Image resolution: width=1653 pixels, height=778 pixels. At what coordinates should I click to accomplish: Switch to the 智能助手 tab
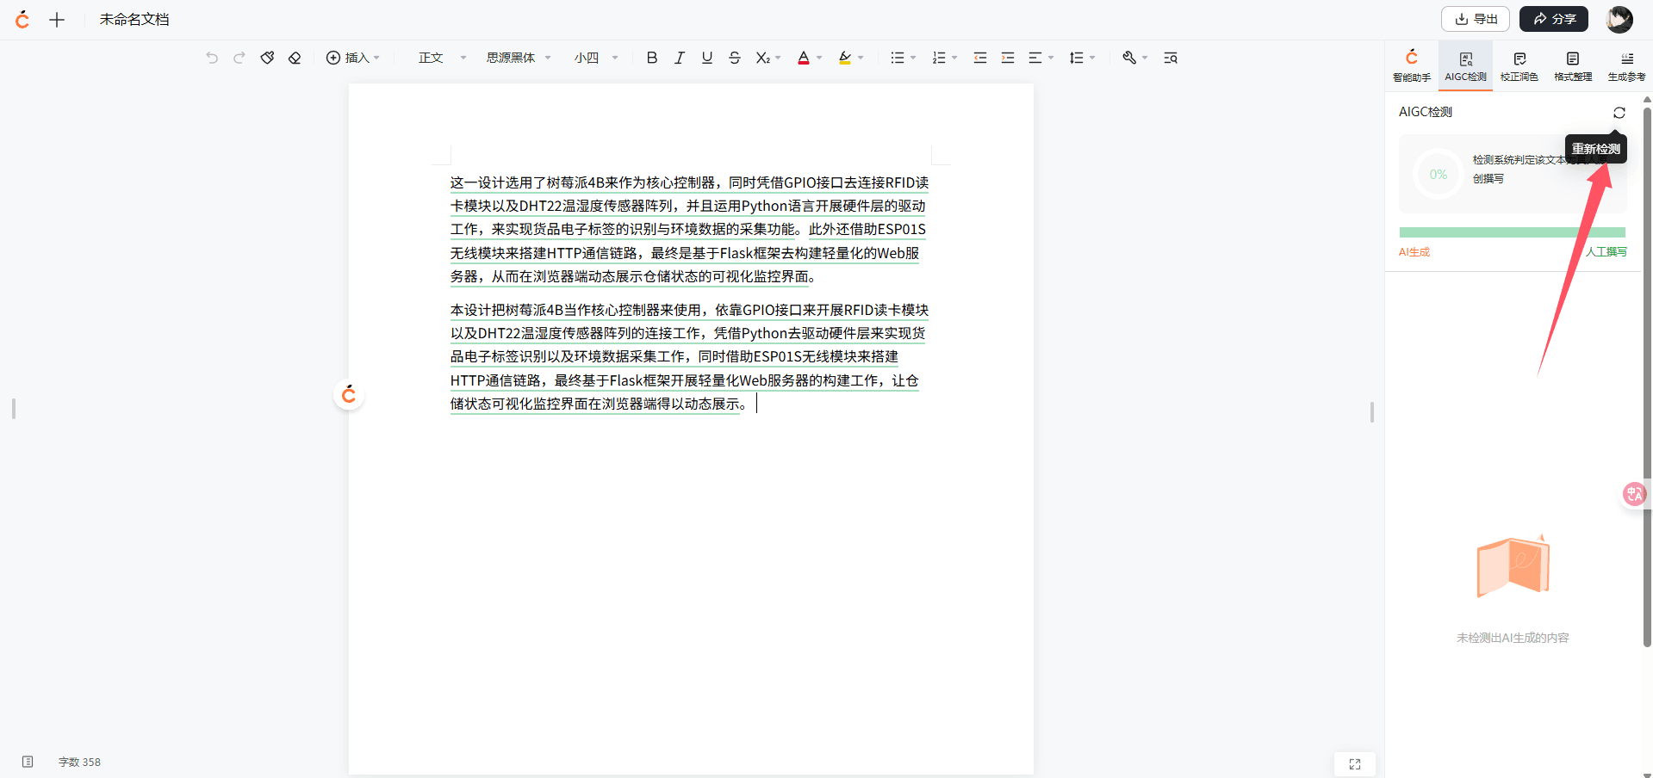(1411, 65)
